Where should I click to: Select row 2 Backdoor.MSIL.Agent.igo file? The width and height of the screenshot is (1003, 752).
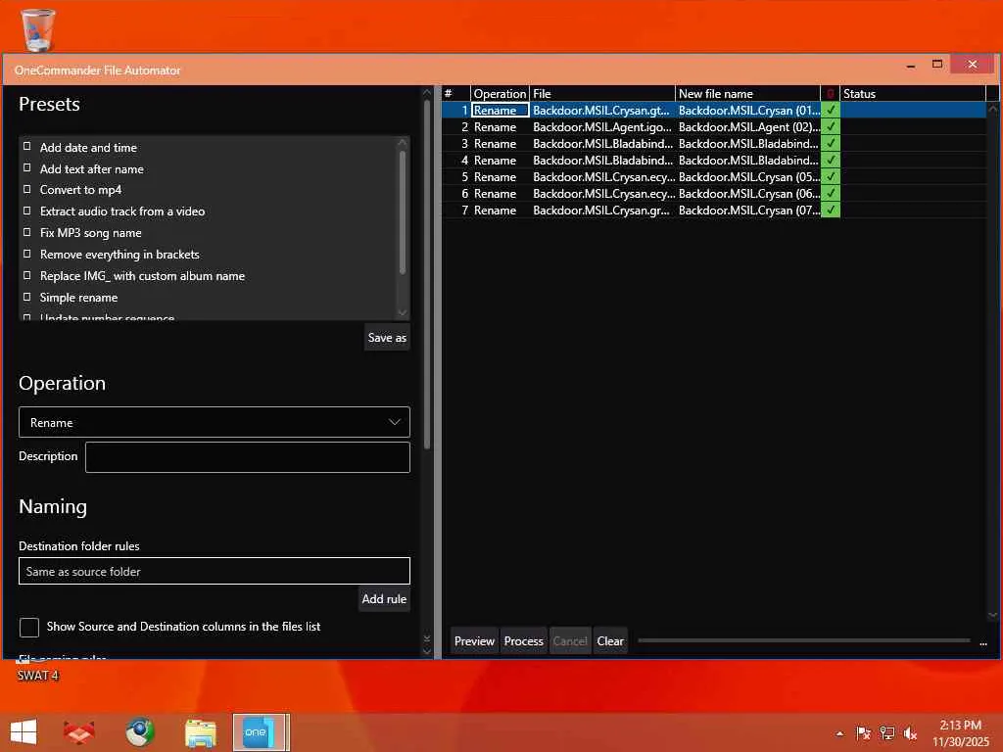[x=602, y=126]
